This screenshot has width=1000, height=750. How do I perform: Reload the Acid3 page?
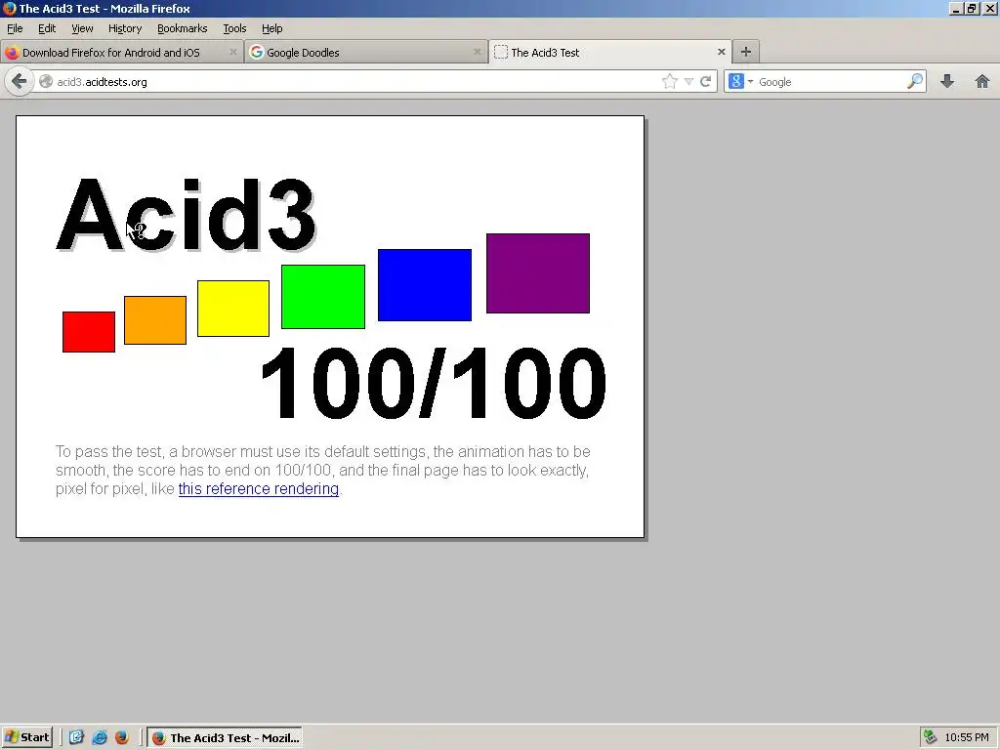click(705, 82)
